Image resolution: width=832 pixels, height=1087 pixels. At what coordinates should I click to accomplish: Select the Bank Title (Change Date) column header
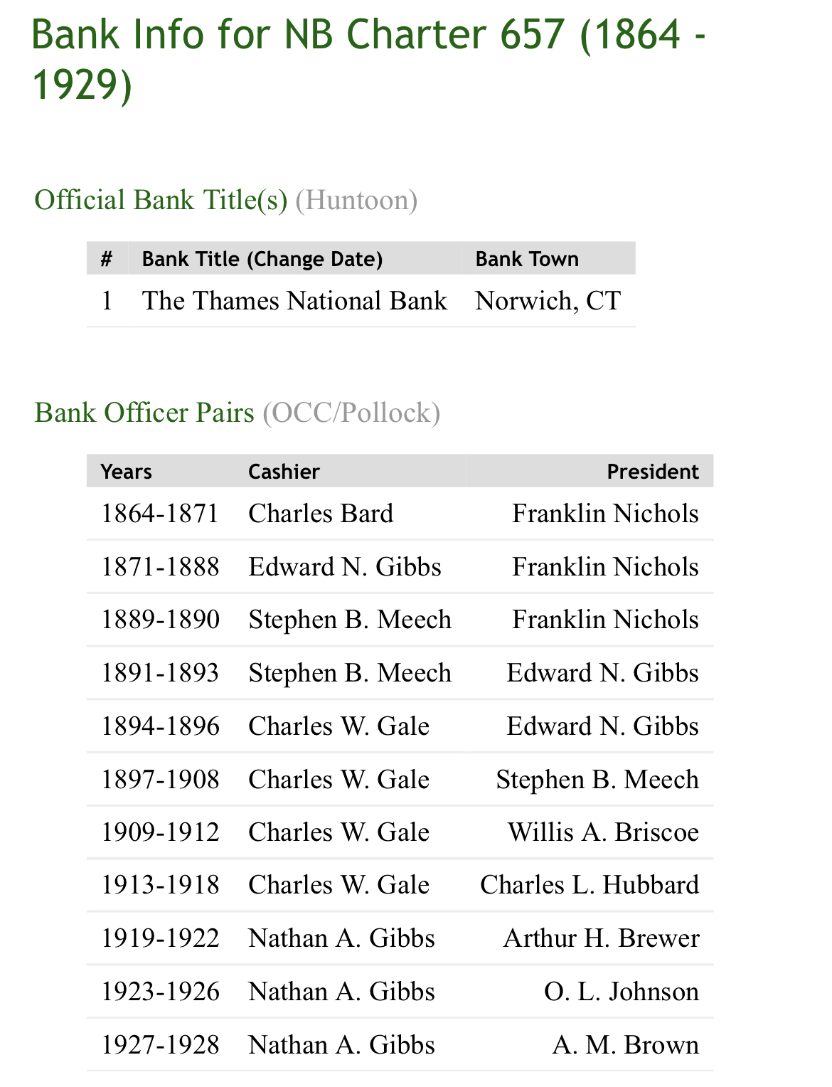pos(262,259)
